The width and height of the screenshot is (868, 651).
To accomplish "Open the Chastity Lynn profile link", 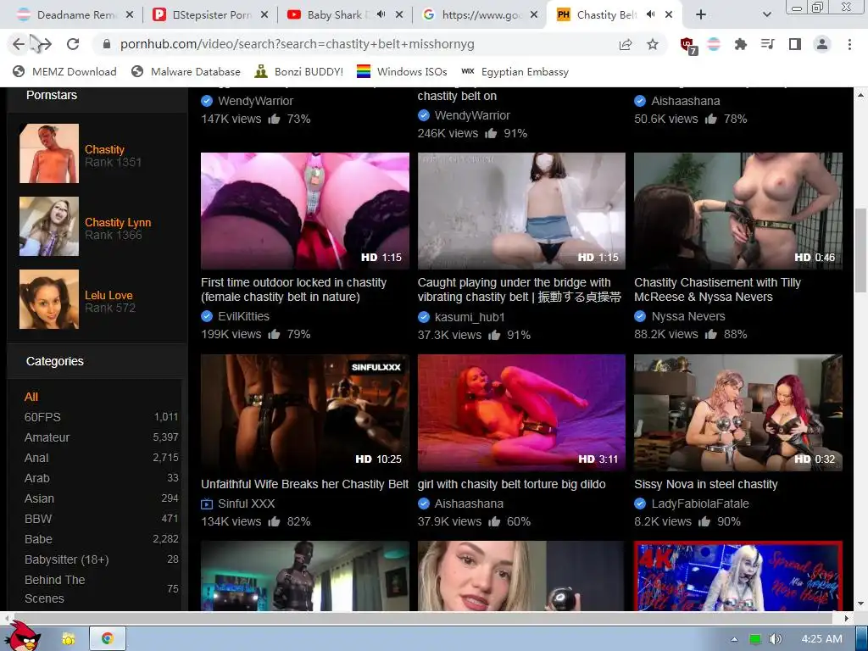I will point(118,223).
